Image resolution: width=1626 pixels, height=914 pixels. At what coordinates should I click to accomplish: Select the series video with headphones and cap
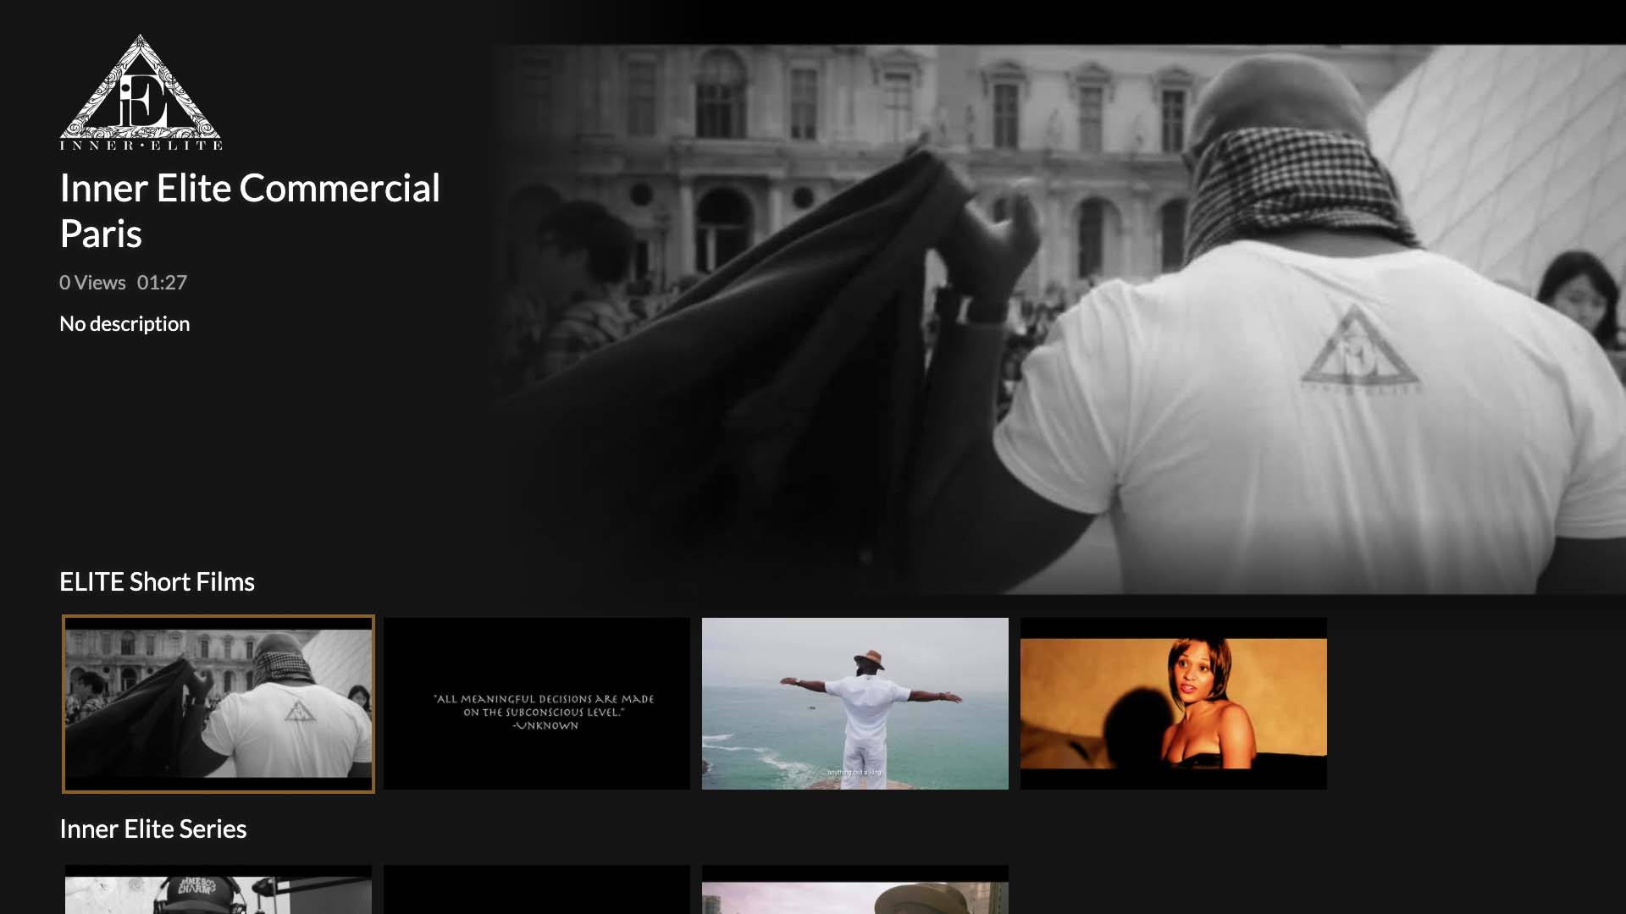[218, 890]
